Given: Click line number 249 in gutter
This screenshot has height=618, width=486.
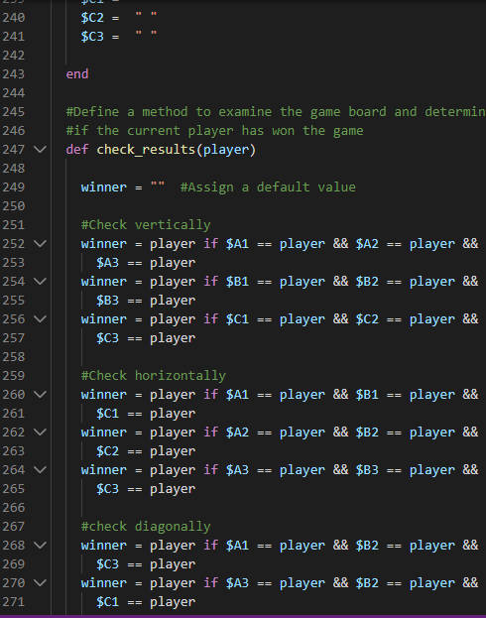Looking at the screenshot, I should [x=14, y=187].
